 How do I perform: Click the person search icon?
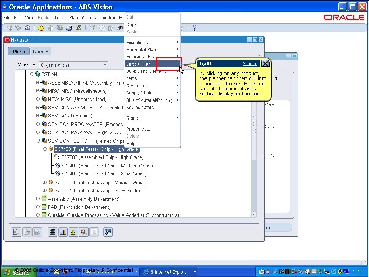tap(84, 232)
